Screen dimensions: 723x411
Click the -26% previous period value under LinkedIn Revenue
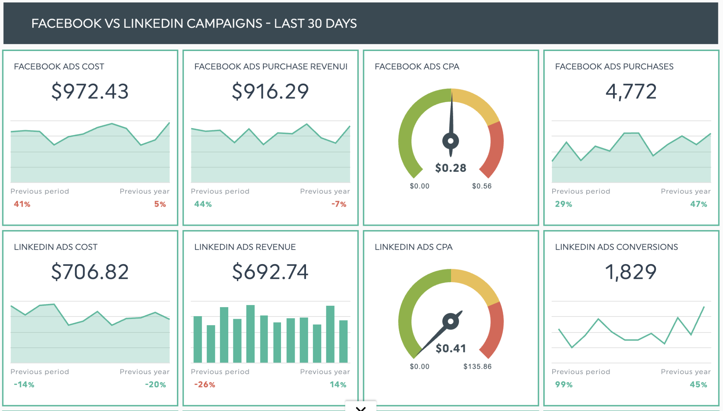click(x=204, y=384)
